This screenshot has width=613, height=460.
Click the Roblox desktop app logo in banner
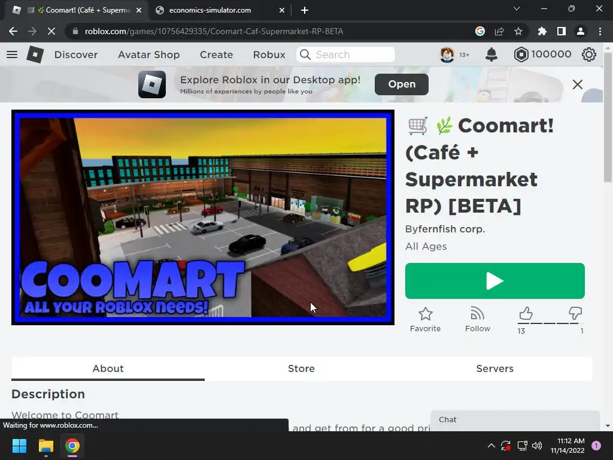click(x=152, y=84)
